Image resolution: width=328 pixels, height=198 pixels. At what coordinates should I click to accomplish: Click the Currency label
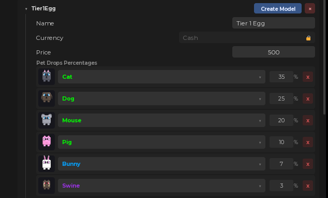coord(50,38)
